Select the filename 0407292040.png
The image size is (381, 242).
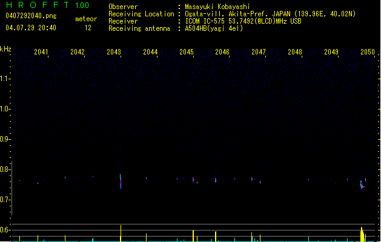click(x=31, y=16)
